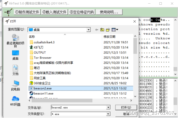Click file list horizontal scrollbar left arrow
Image resolution: width=178 pixels, height=118 pixels.
[30, 101]
